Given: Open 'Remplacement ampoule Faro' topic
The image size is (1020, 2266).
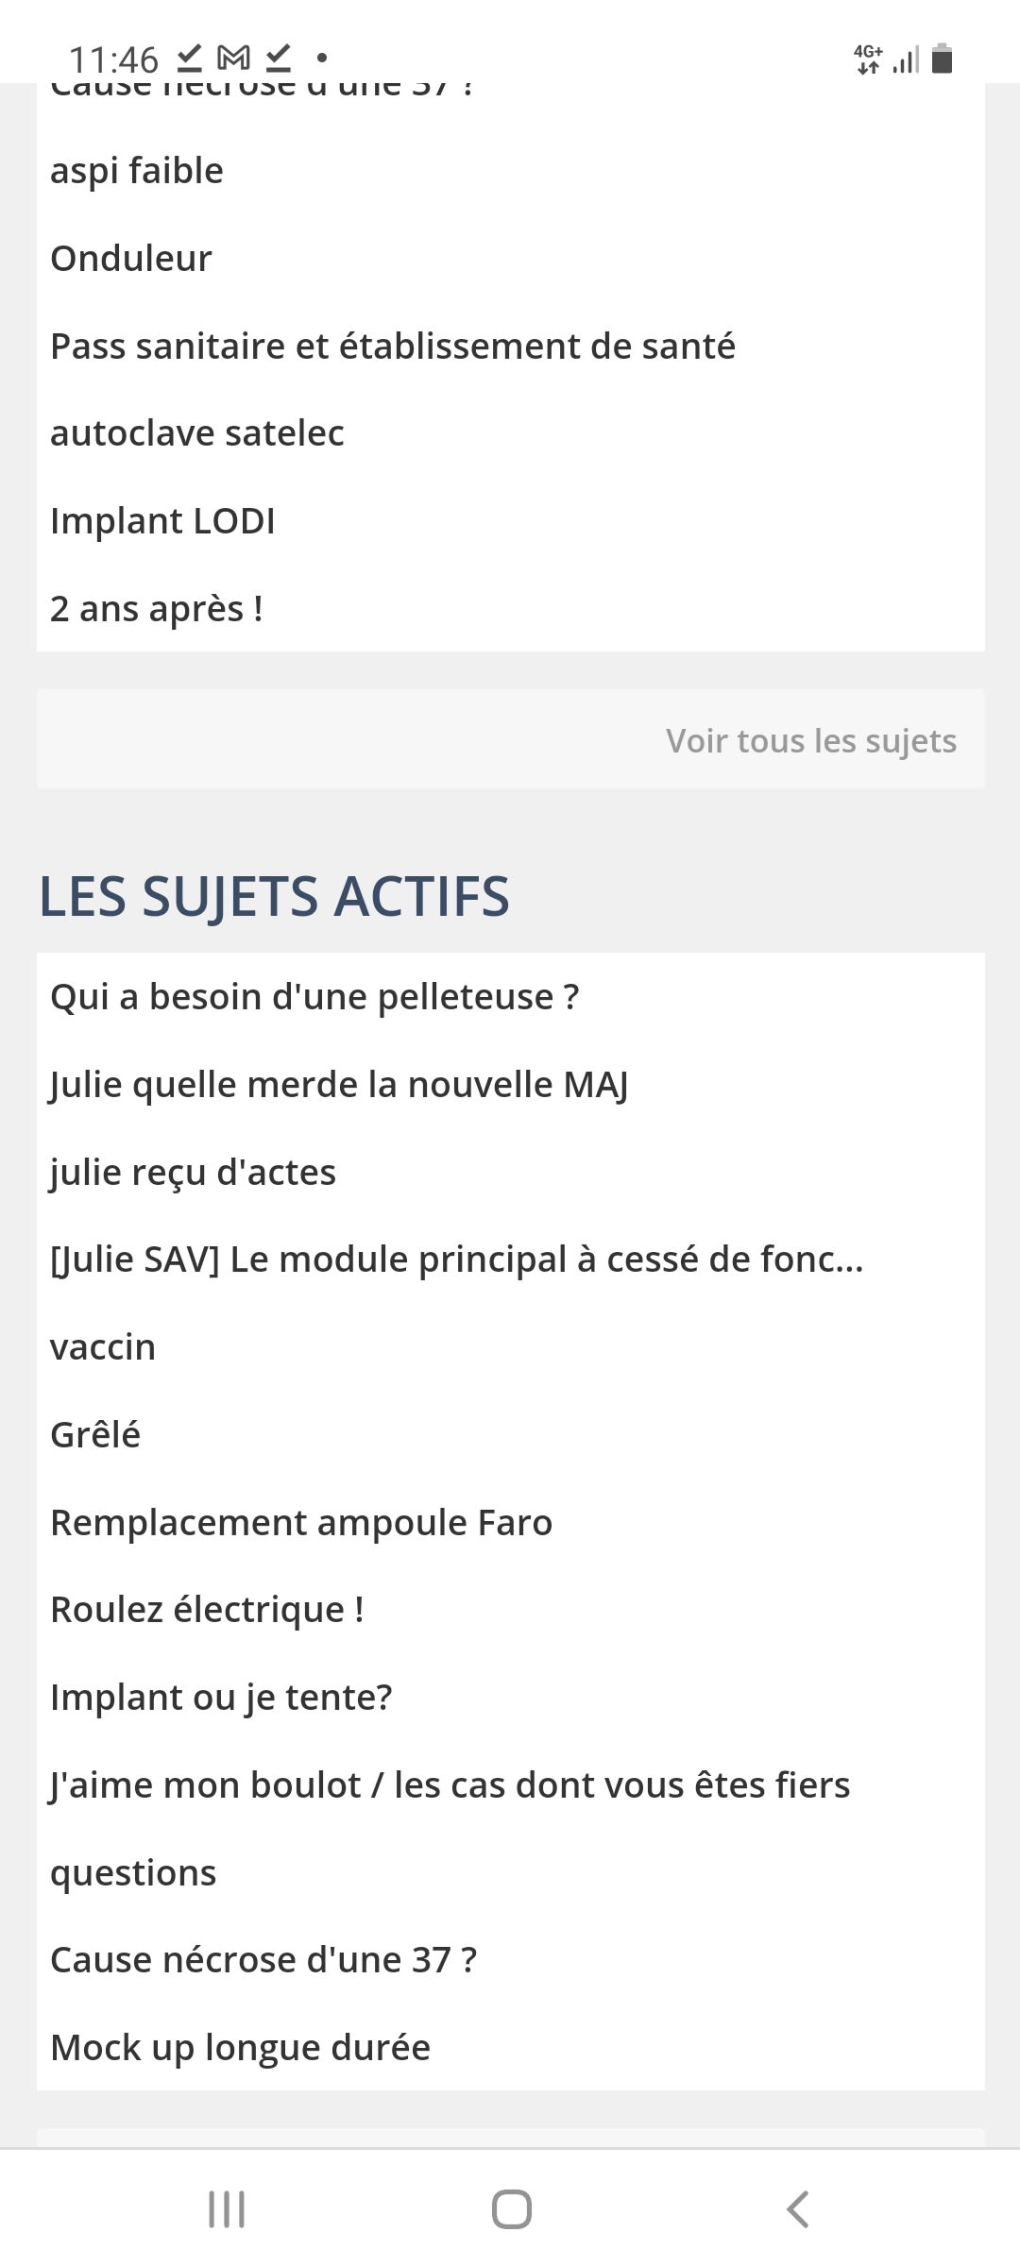Looking at the screenshot, I should pos(301,1522).
